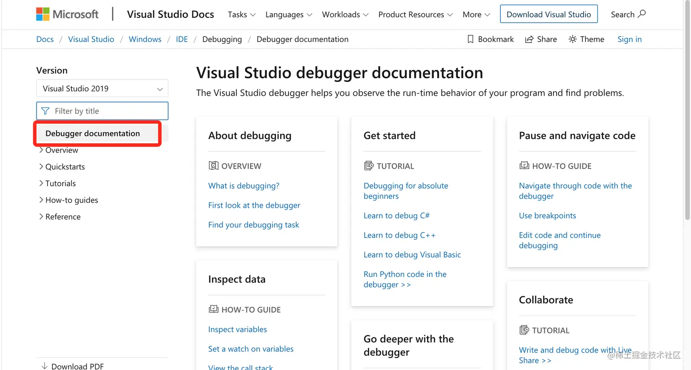691x370 pixels.
Task: Click the Share icon
Action: pyautogui.click(x=529, y=39)
